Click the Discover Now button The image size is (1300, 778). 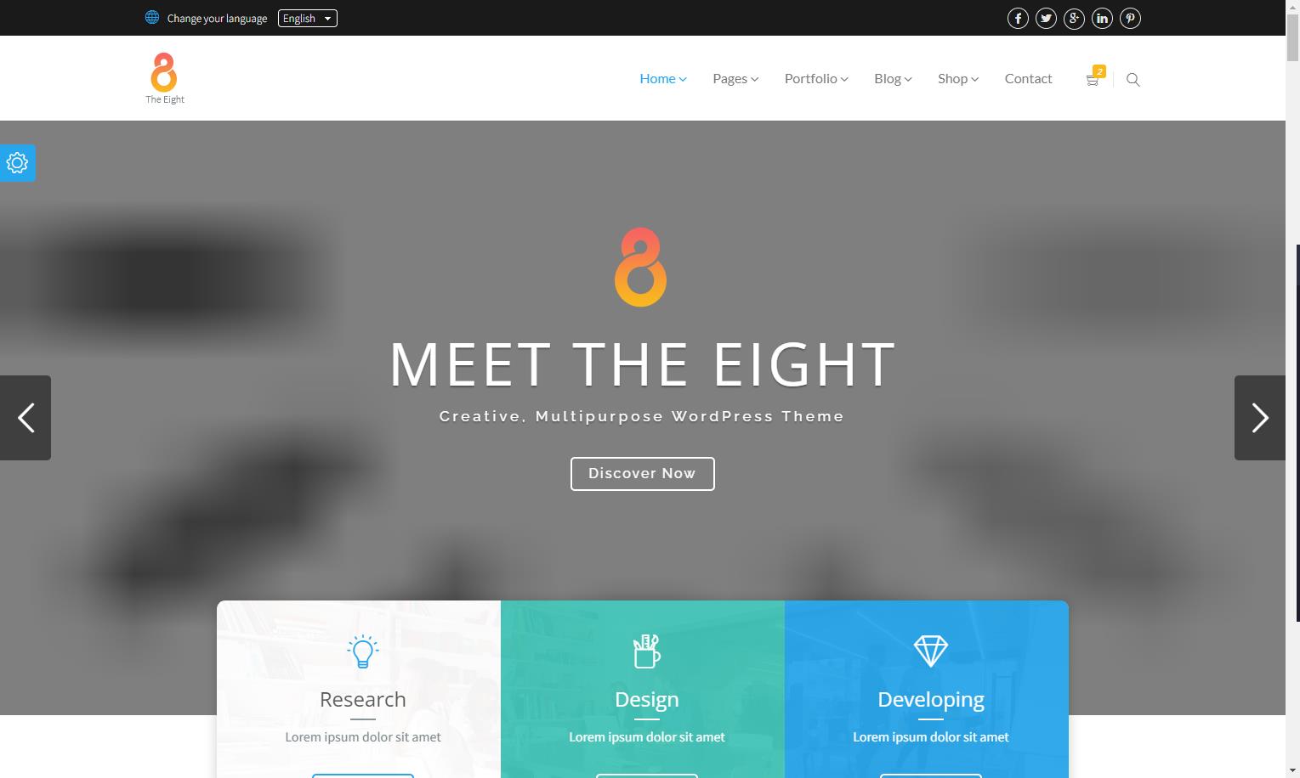point(642,473)
